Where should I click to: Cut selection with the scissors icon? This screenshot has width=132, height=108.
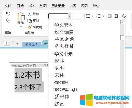pyautogui.click(x=30, y=14)
